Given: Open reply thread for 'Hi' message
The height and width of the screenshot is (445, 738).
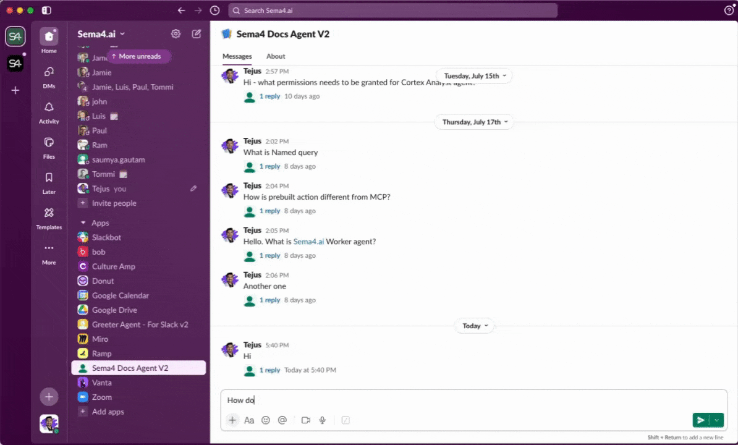Looking at the screenshot, I should point(269,370).
